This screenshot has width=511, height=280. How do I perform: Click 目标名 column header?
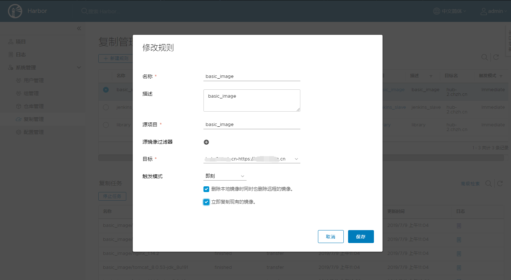[451, 76]
